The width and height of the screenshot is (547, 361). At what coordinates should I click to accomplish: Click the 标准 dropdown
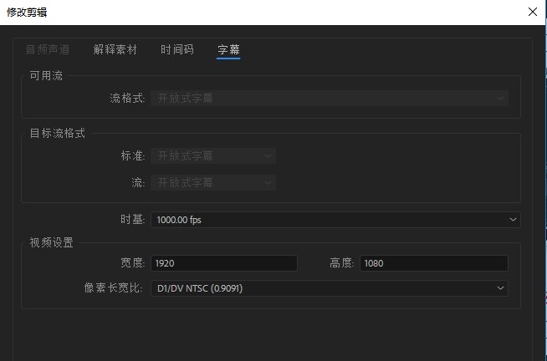pos(213,155)
